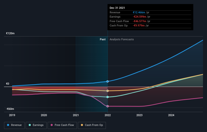207x132 pixels.
Task: Click the €12.466m revenue value in tooltip
Action: click(139, 12)
